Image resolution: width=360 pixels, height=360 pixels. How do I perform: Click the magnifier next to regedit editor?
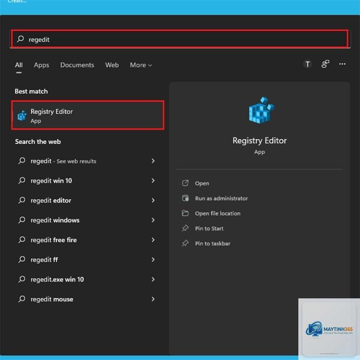pos(22,200)
